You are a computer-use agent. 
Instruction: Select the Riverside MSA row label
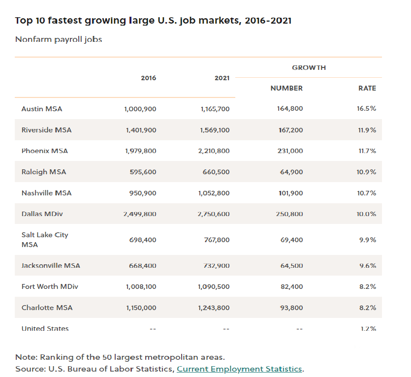click(x=46, y=130)
